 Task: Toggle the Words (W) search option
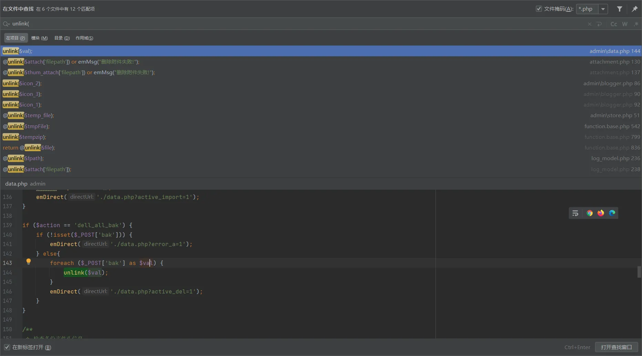pos(624,24)
